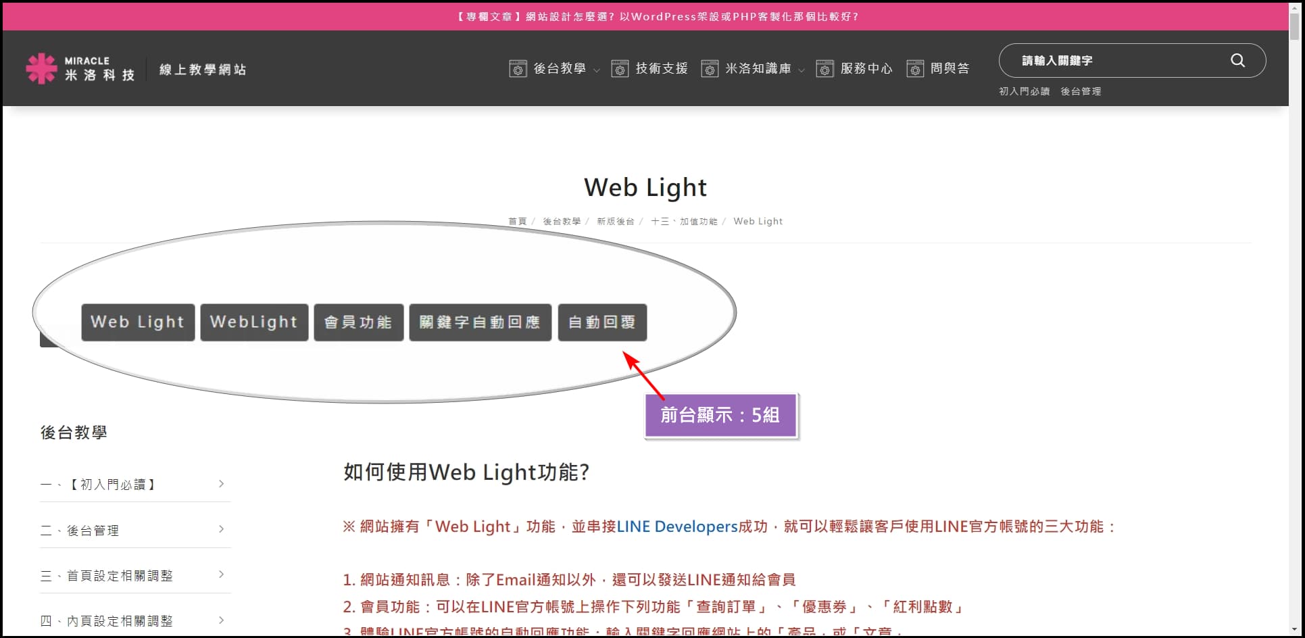The height and width of the screenshot is (638, 1305).
Task: Click the icon beside 服務中心
Action: 824,69
